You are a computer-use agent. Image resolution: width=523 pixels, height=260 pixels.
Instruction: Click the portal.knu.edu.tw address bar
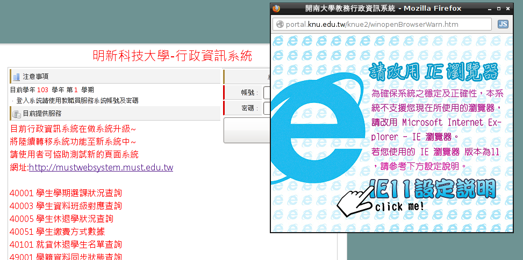[x=382, y=24]
